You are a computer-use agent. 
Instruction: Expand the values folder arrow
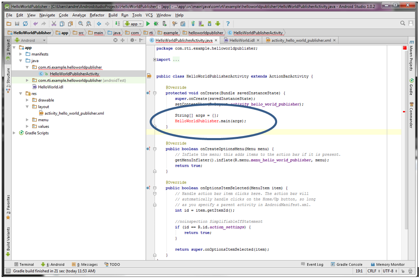coord(27,127)
